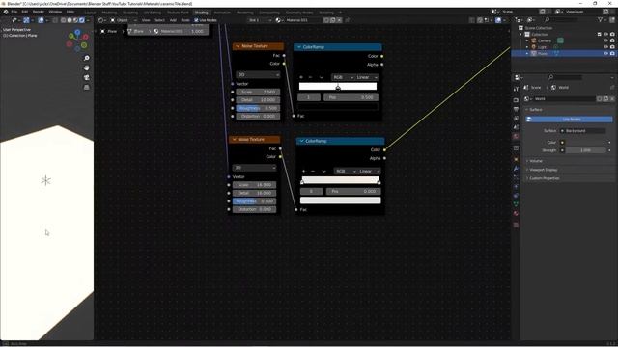Open the Object Data properties tab

coord(516,204)
